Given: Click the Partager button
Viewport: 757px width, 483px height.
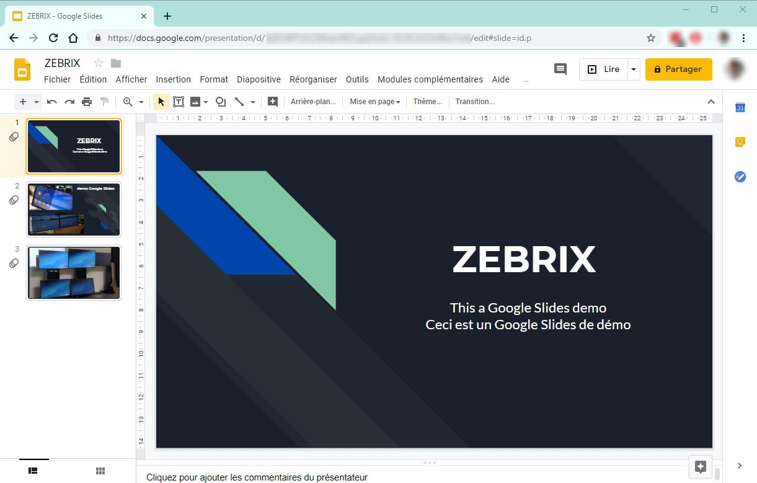Looking at the screenshot, I should point(678,69).
